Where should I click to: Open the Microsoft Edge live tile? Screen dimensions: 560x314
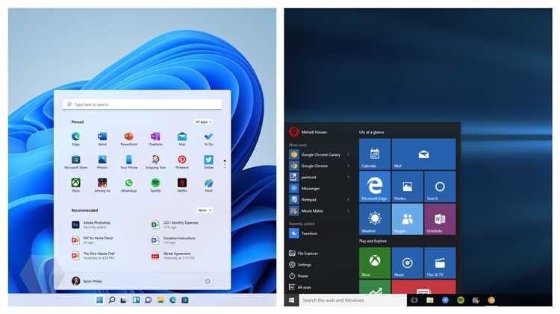click(375, 187)
